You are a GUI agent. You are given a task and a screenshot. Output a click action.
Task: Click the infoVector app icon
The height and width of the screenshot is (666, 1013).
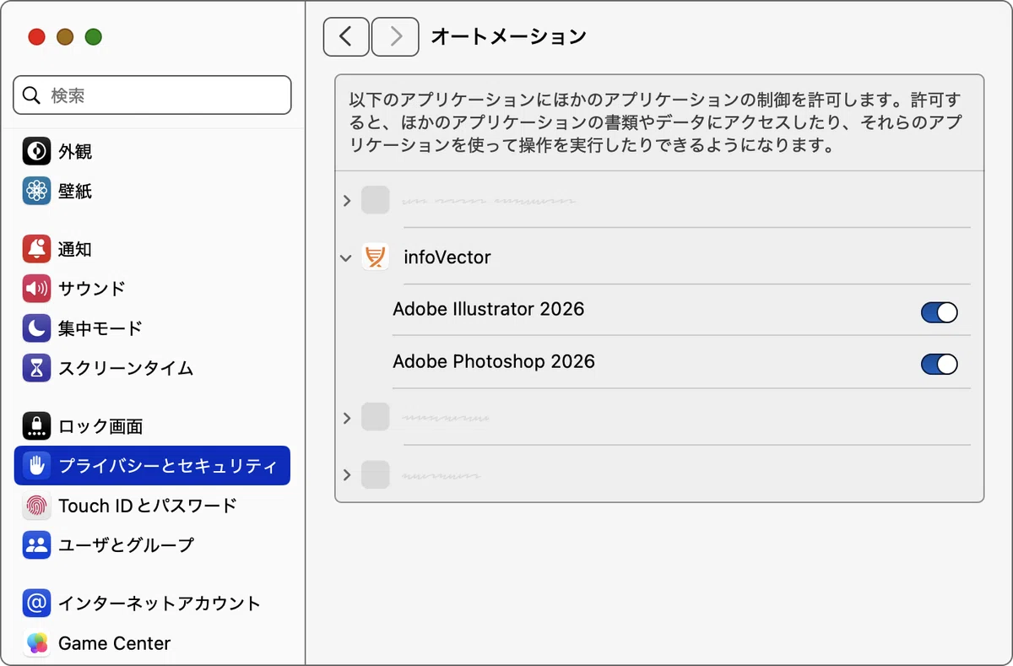tap(375, 257)
